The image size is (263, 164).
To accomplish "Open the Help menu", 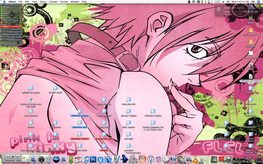I will [84, 2].
